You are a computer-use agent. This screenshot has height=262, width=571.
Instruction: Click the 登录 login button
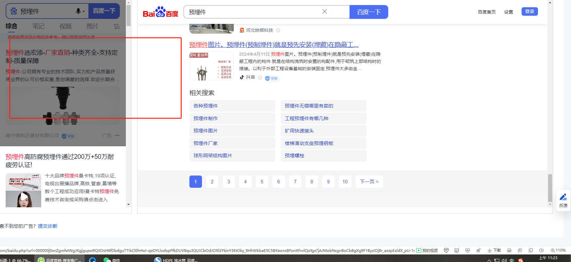tap(530, 11)
